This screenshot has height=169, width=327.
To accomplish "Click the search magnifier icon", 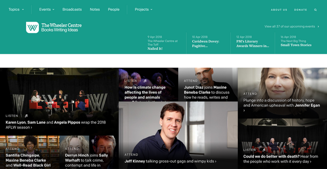I will [316, 9].
